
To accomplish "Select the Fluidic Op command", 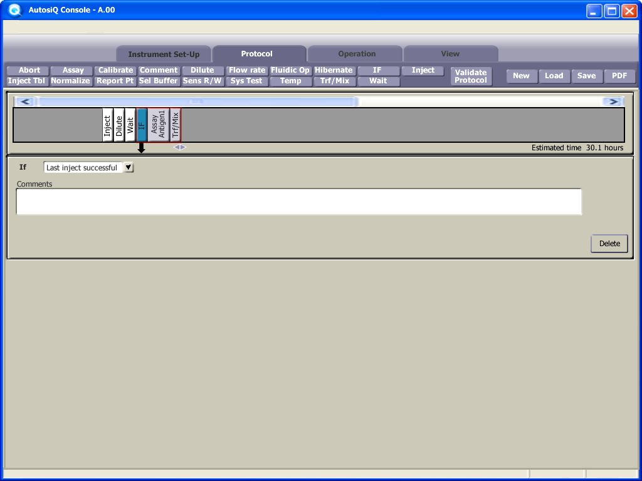I will 291,70.
